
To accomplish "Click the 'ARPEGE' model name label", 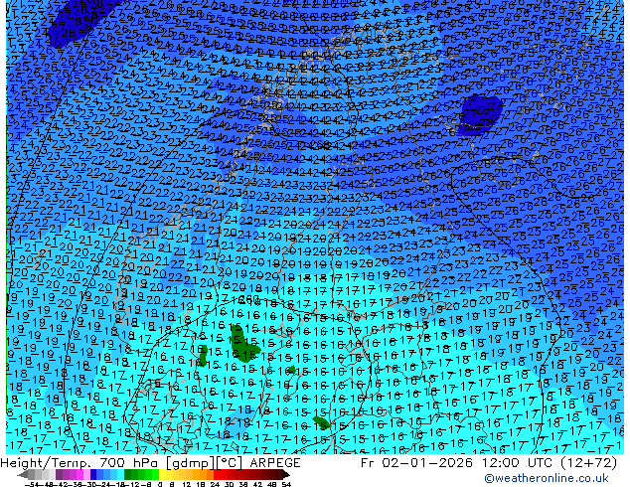I will tap(275, 463).
